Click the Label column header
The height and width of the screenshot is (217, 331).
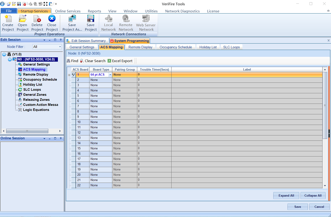(247, 69)
